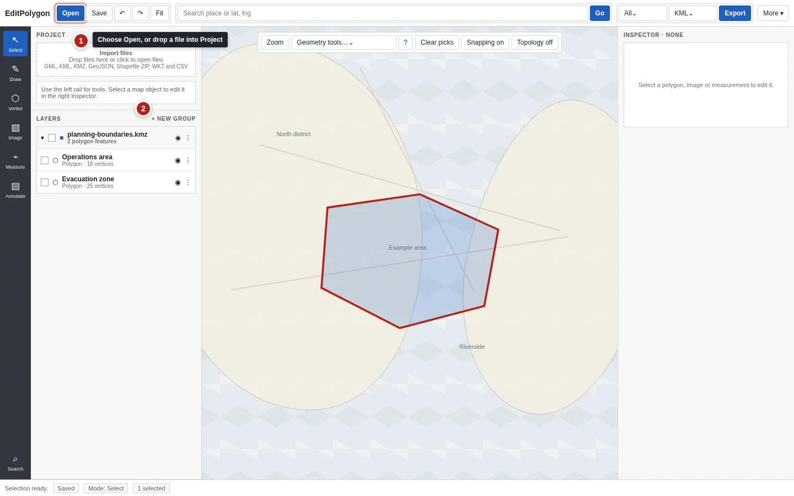Click the 'Saved' status badge
This screenshot has width=794, height=496.
point(66,488)
